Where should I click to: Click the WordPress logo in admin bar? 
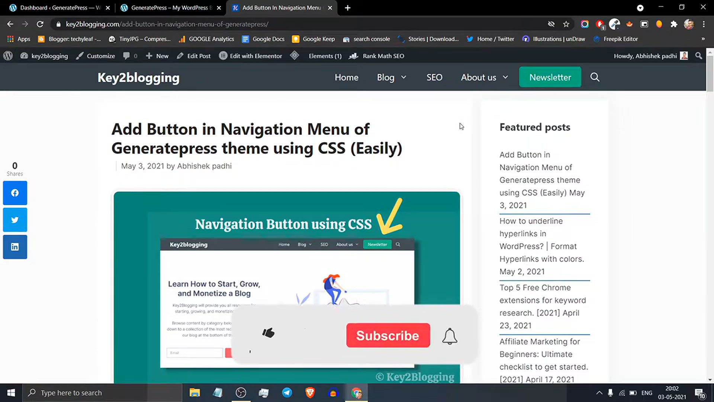[8, 56]
